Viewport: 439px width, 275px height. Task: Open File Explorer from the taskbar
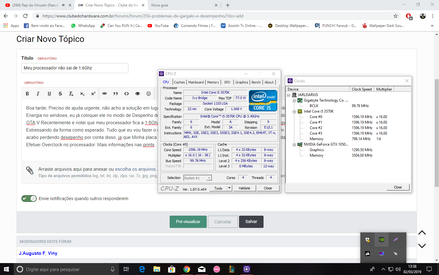157,269
